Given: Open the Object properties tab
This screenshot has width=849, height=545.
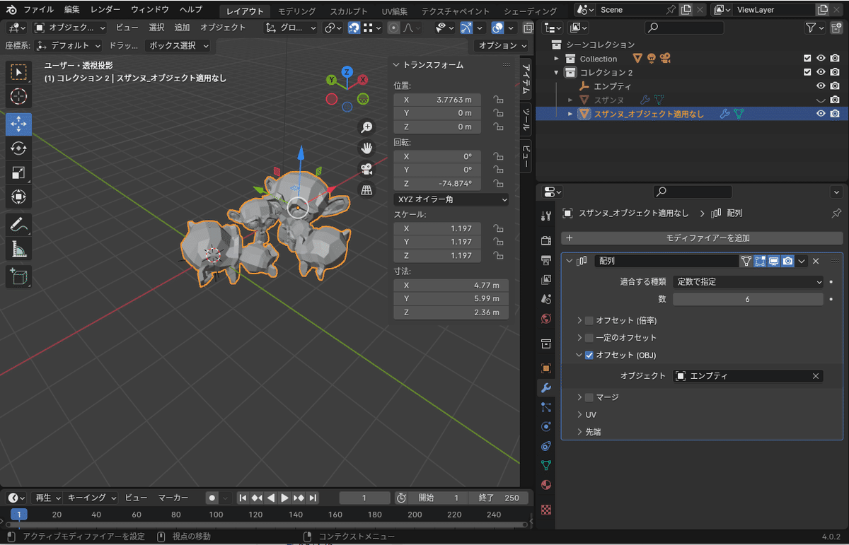Looking at the screenshot, I should coord(546,368).
